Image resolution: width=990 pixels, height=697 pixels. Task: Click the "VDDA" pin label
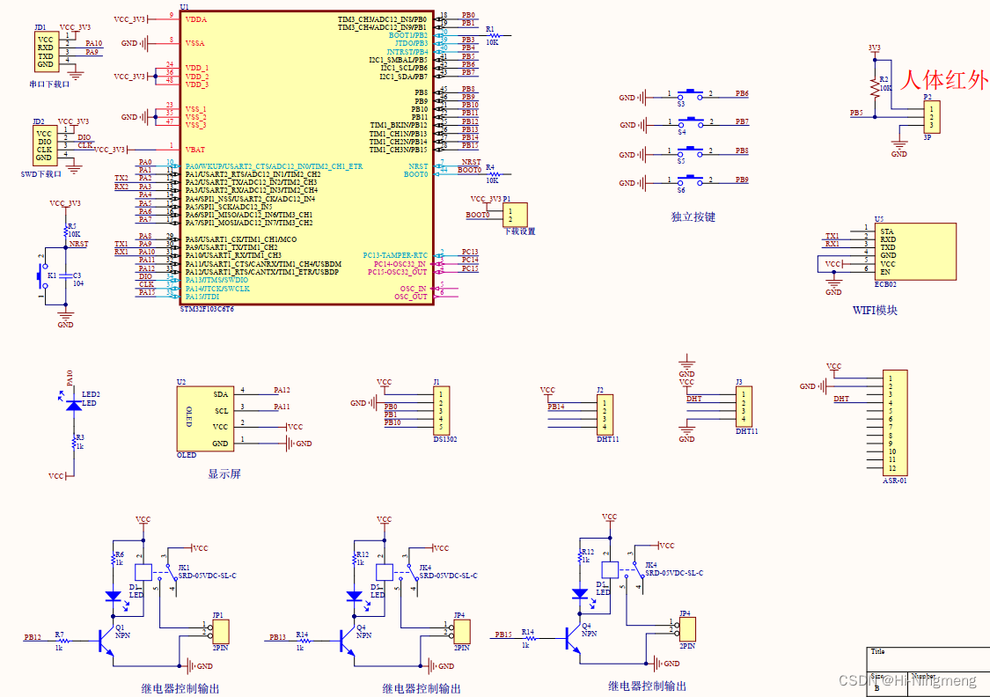(195, 19)
